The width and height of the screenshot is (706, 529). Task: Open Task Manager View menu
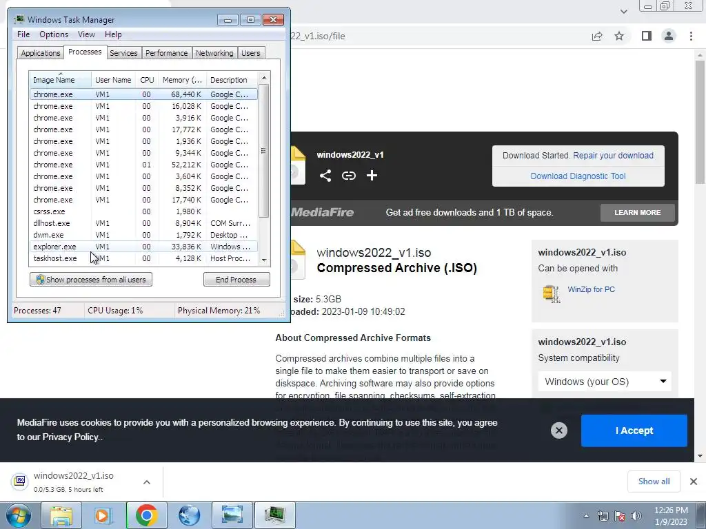coord(86,34)
